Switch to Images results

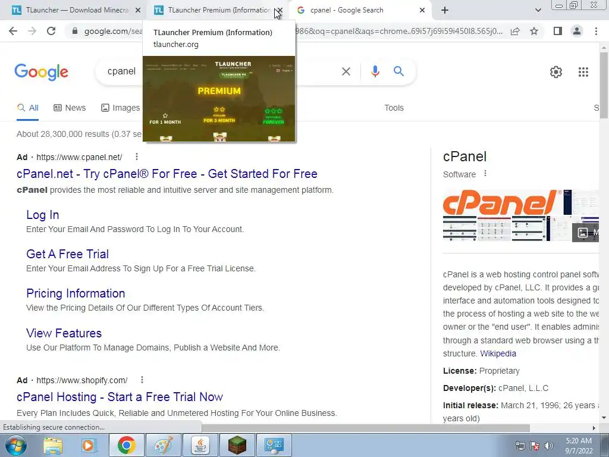click(x=120, y=108)
